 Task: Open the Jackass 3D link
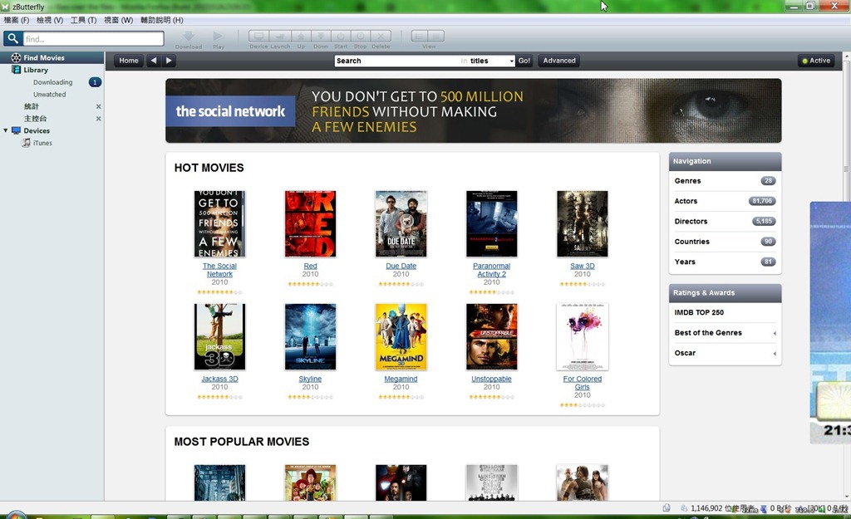(219, 379)
